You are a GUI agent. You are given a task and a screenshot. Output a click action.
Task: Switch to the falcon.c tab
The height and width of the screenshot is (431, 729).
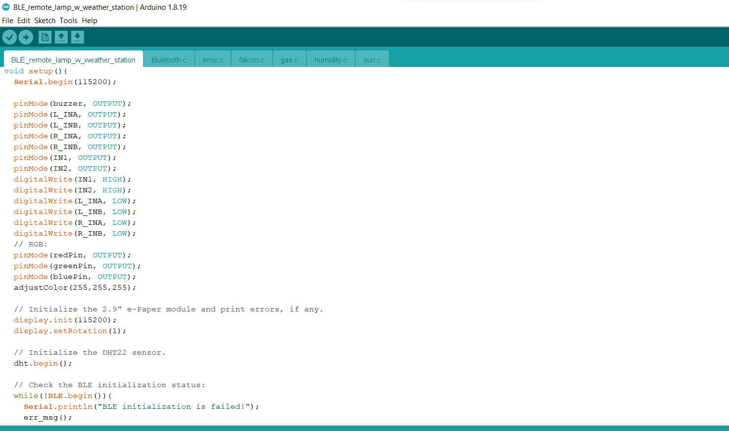click(x=252, y=60)
